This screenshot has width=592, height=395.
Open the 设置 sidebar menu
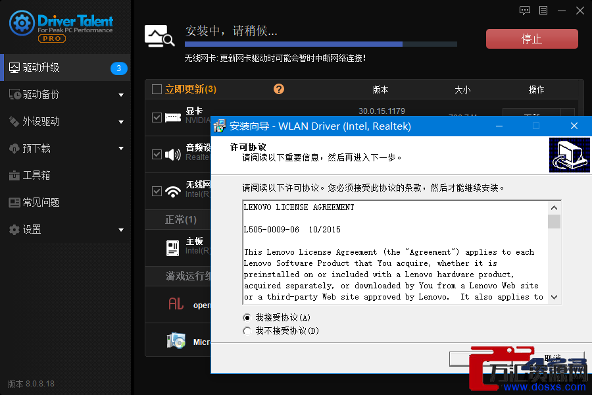[x=65, y=230]
